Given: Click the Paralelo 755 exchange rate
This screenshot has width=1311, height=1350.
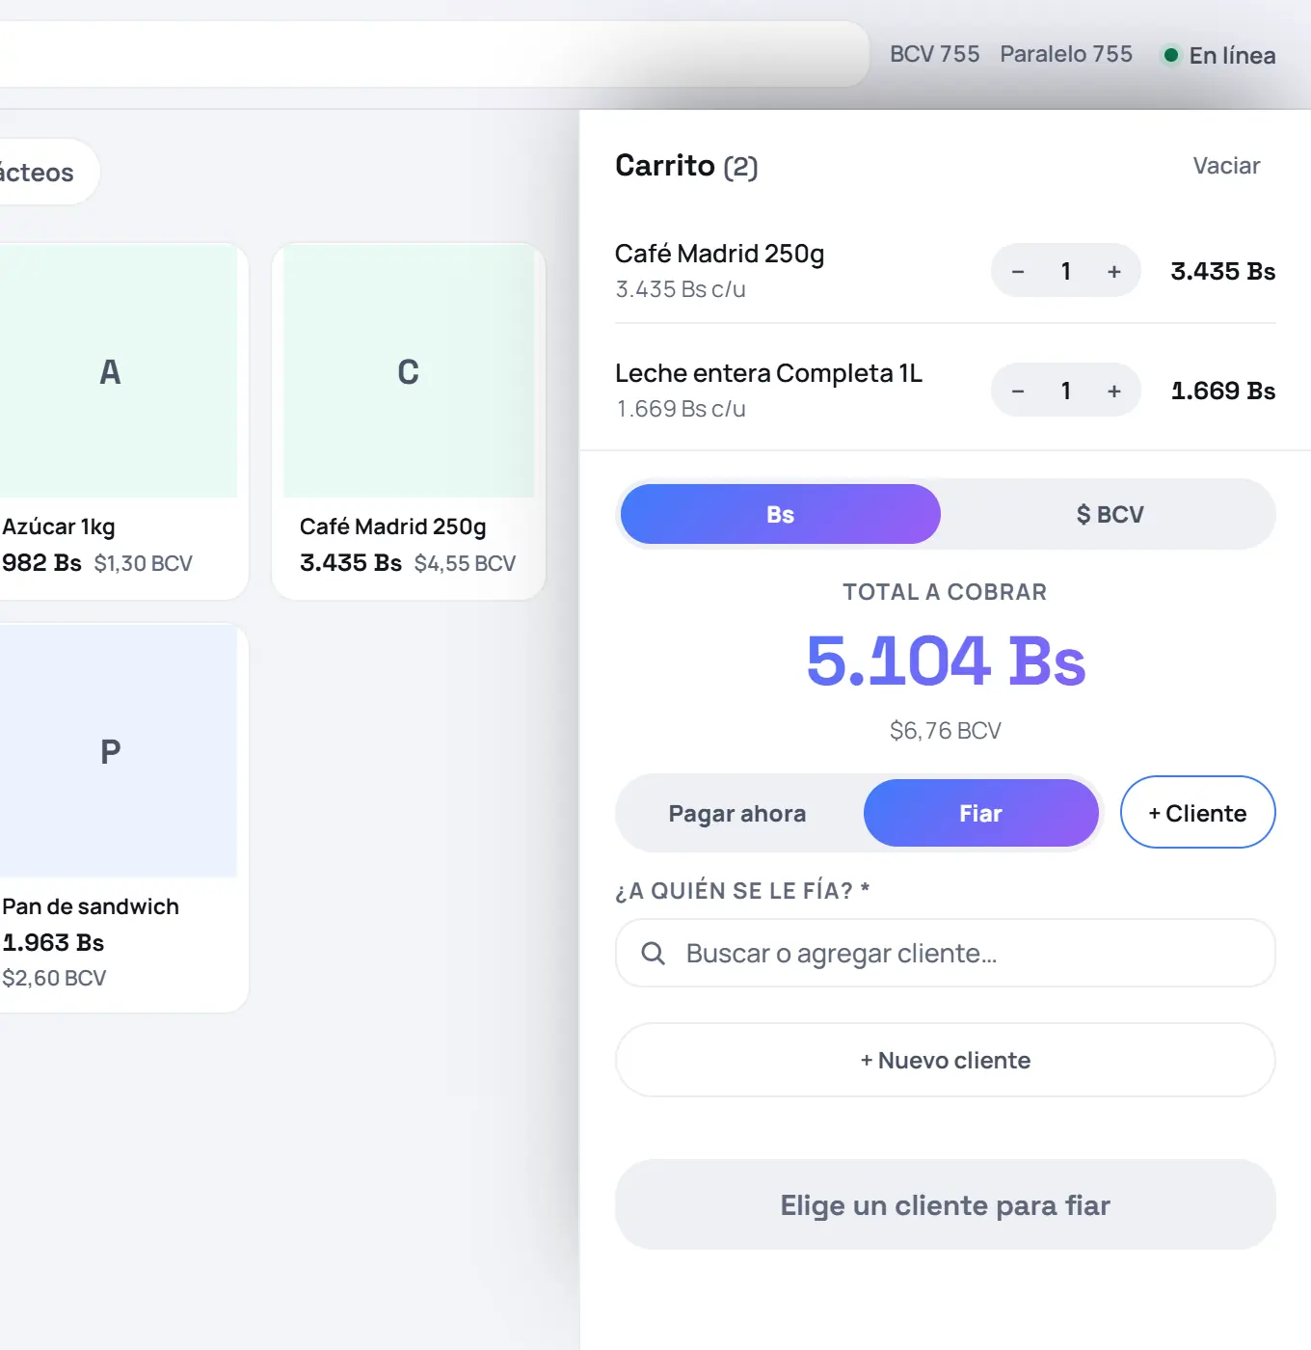Looking at the screenshot, I should (1066, 54).
